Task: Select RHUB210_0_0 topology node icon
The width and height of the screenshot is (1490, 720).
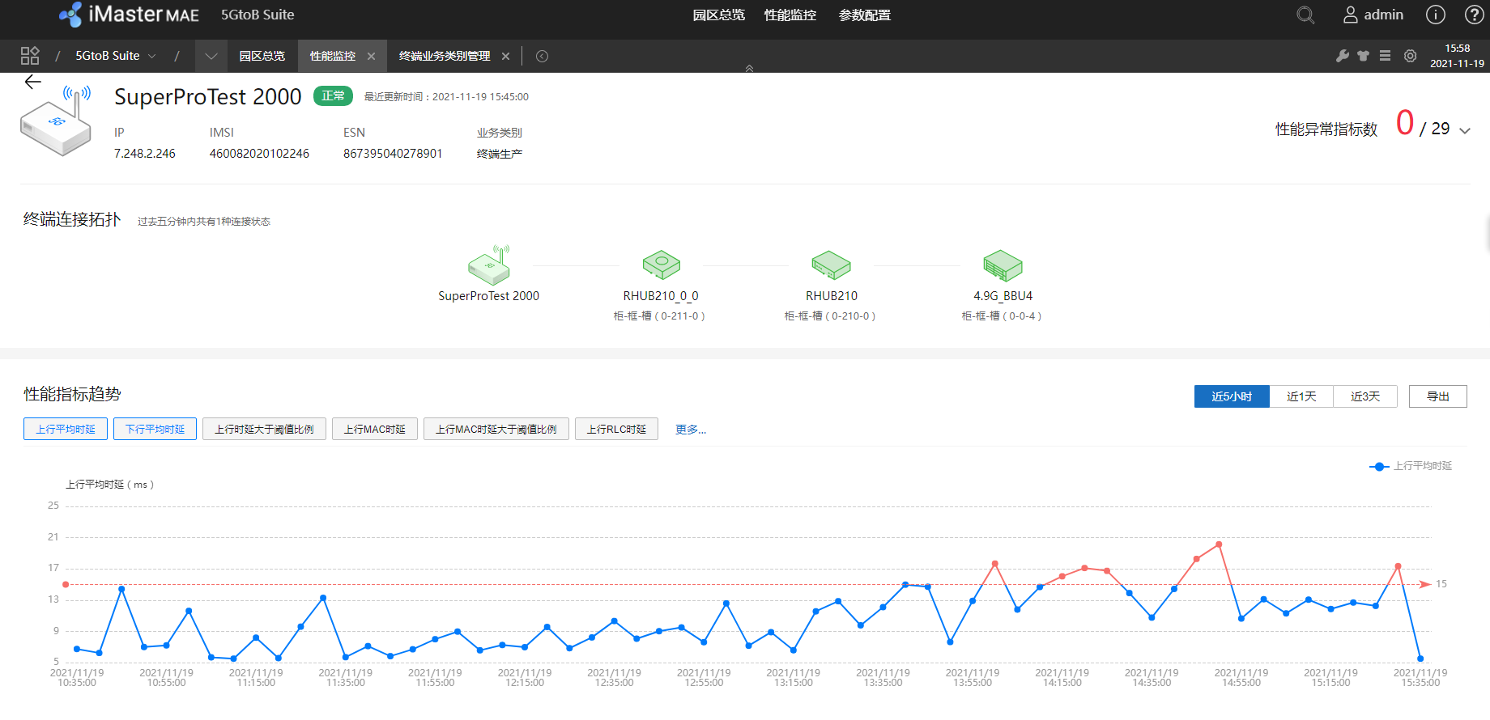Action: click(662, 265)
